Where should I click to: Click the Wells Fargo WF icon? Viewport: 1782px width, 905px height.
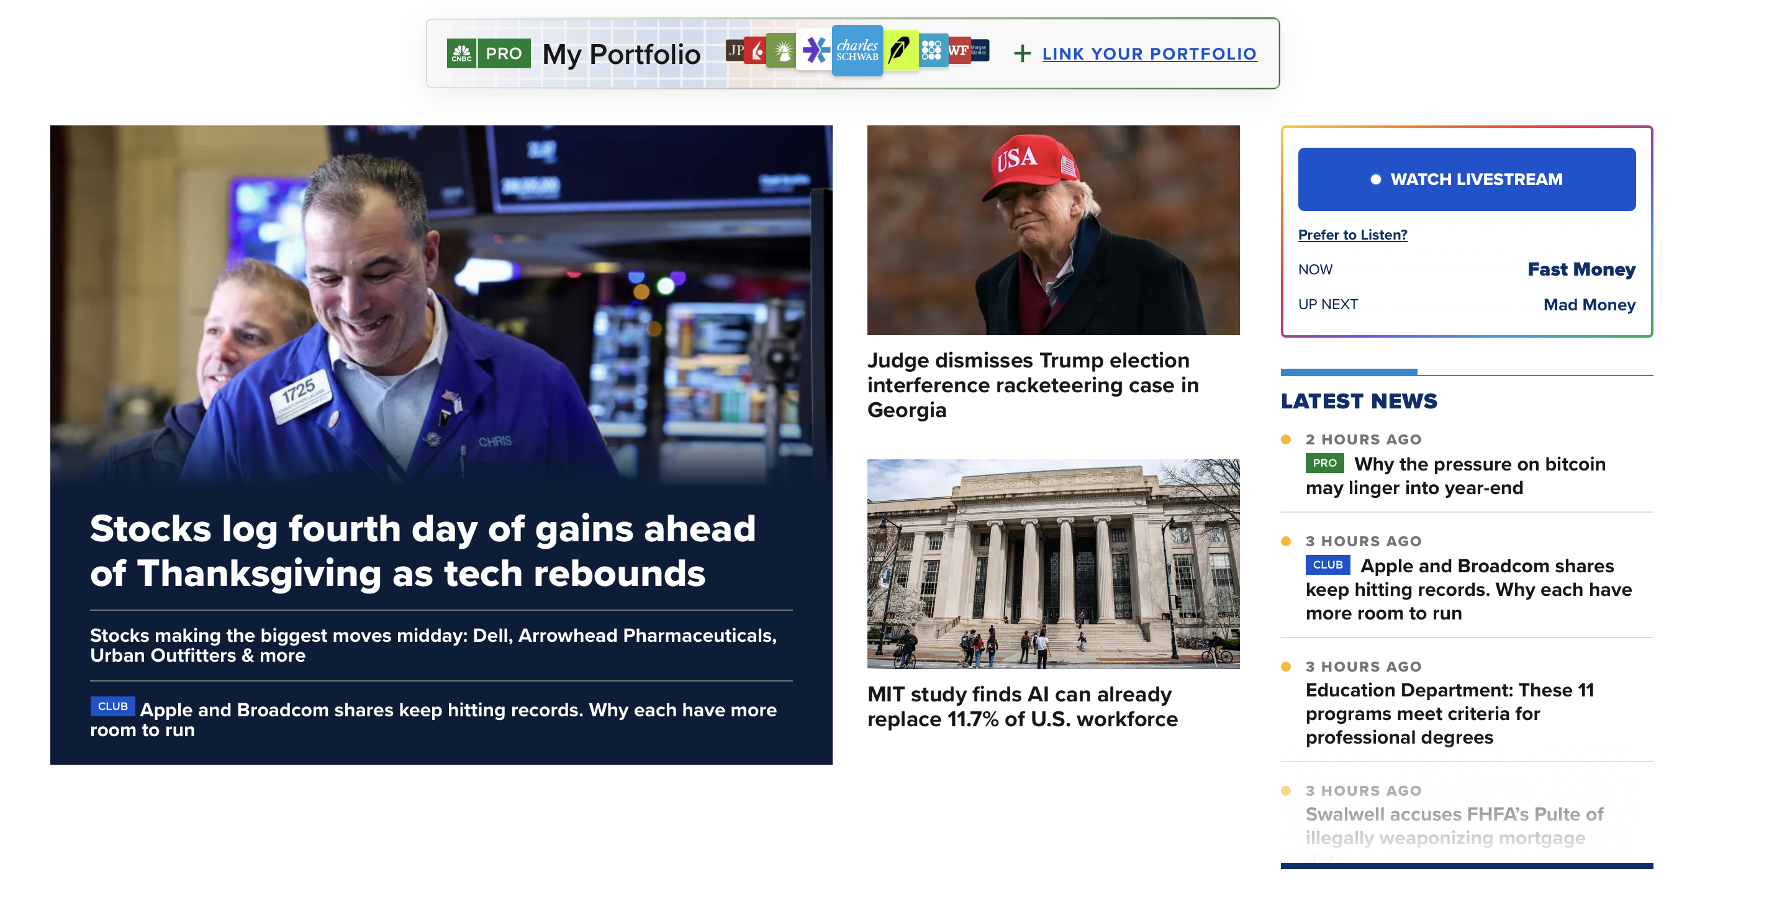pyautogui.click(x=958, y=50)
